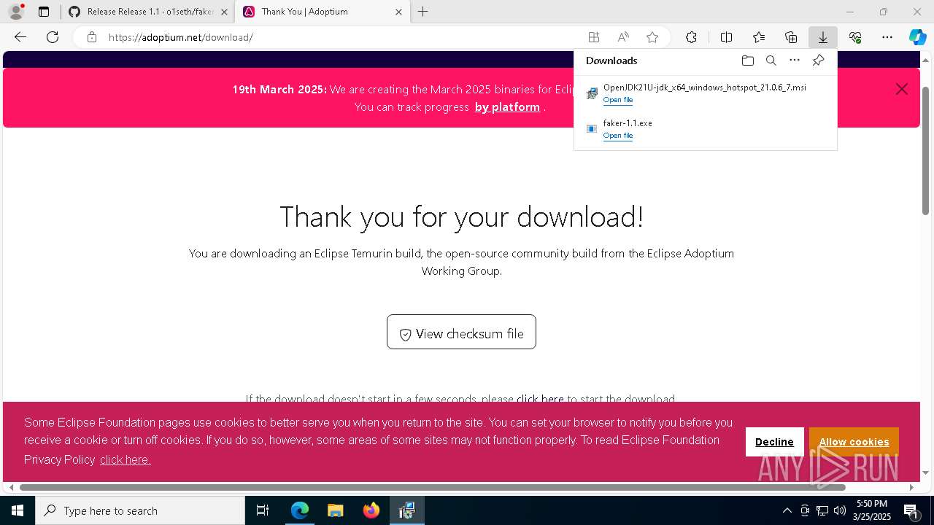Open file for OpenJDK21U msi download
934x525 pixels.
click(x=617, y=100)
